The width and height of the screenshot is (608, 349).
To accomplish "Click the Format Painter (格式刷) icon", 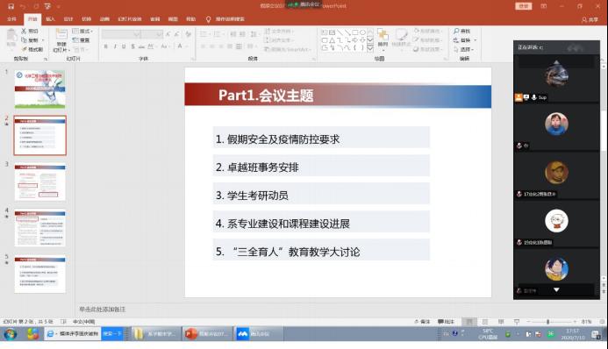I will click(24, 49).
